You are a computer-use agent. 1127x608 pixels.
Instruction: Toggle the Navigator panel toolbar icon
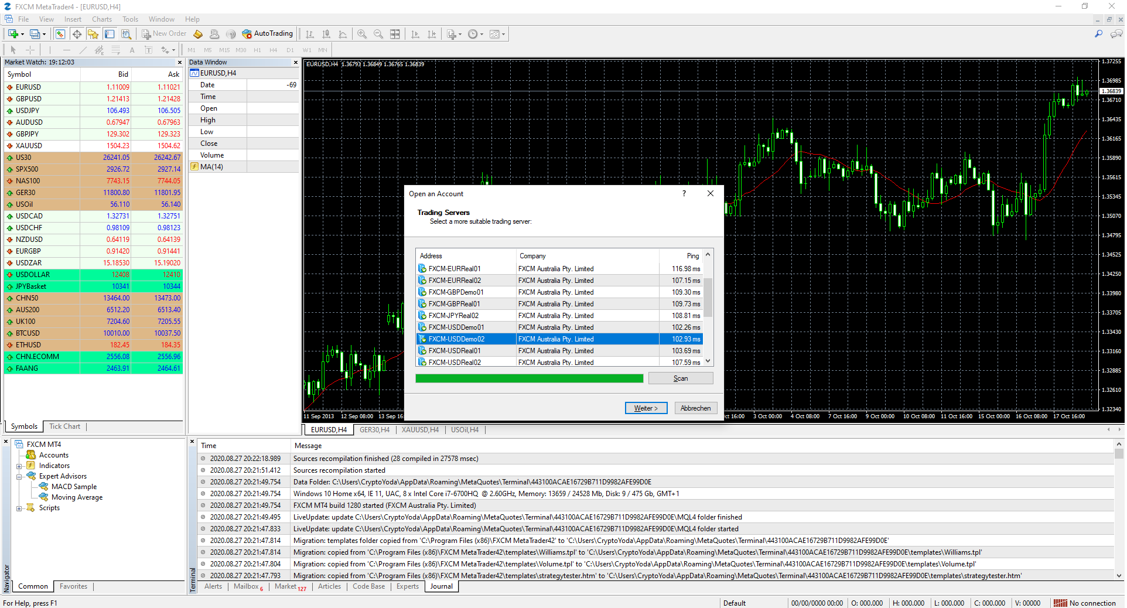pos(93,34)
